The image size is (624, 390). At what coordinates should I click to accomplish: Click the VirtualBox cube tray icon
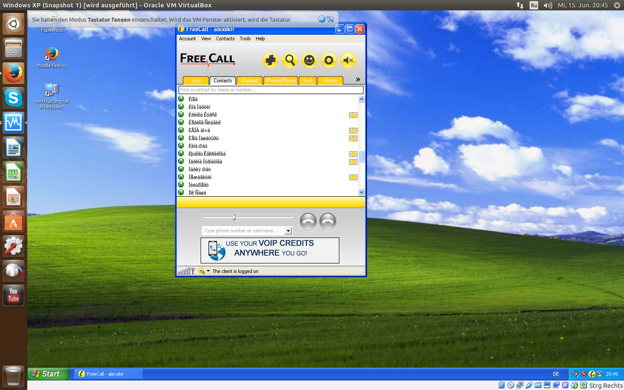point(600,374)
